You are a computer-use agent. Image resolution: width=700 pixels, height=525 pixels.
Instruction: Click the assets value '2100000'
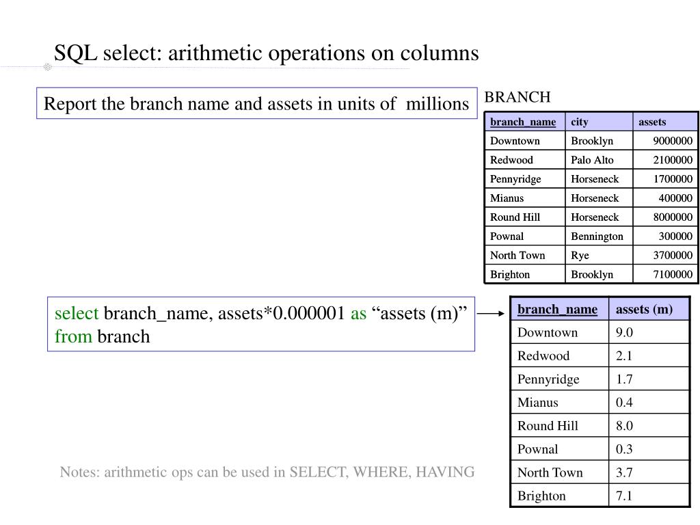[673, 160]
